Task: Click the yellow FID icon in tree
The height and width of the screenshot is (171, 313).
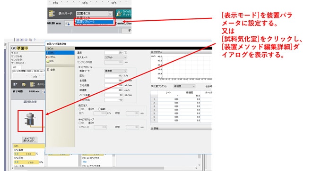Action: tap(48, 61)
